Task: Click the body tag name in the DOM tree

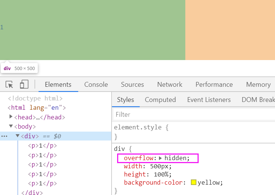Action: tap(25, 127)
